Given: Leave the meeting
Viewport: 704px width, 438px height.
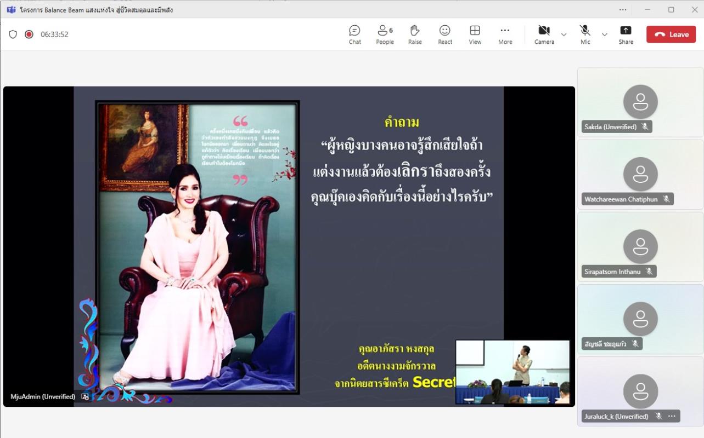Looking at the screenshot, I should 671,34.
